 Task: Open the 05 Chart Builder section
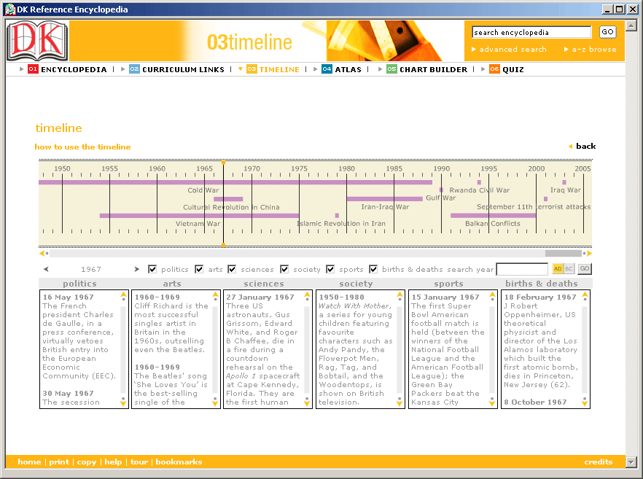(427, 69)
